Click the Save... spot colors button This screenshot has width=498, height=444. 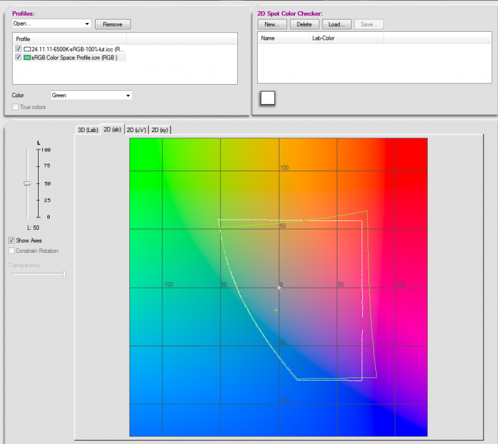(x=369, y=24)
